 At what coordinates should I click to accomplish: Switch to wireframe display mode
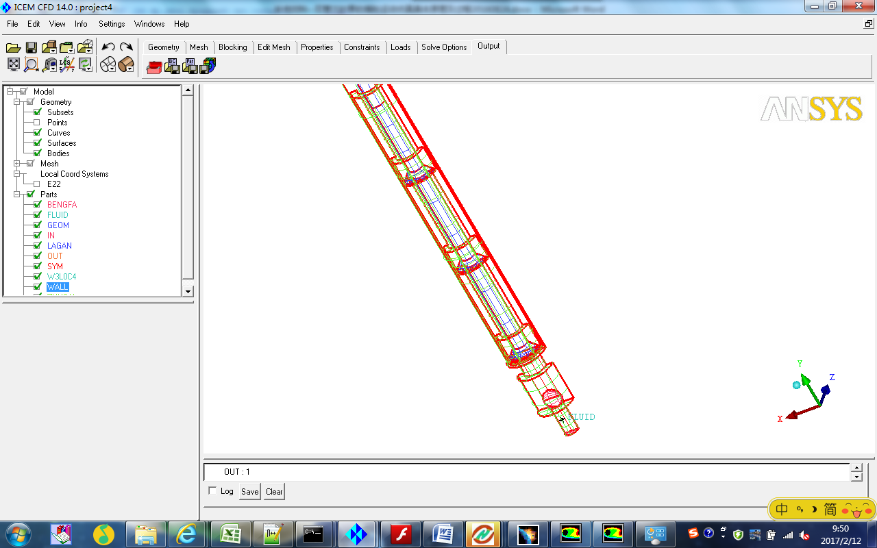point(106,65)
